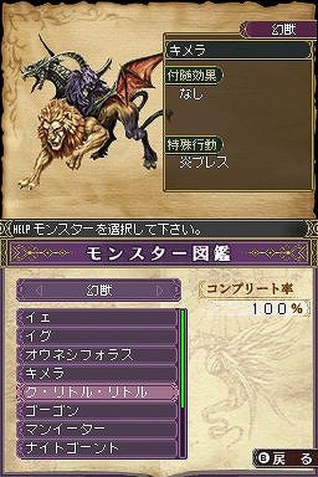The width and height of the screenshot is (318, 477).
Task: Open the highlighted ク・リトル・リトル entry
Action: 97,392
